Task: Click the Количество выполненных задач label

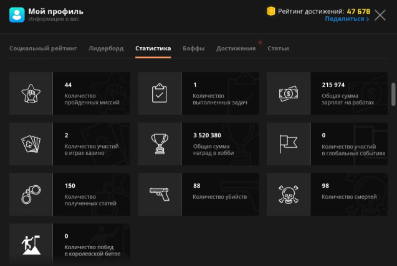Action: [220, 99]
